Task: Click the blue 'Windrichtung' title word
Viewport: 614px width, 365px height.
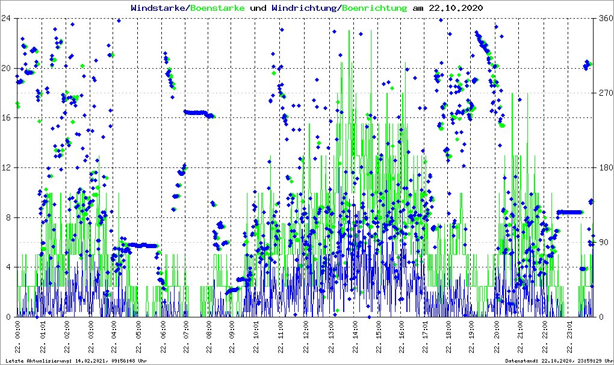Action: (x=304, y=8)
